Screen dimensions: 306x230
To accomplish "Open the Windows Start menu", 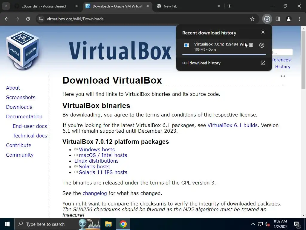I will pyautogui.click(x=7, y=224).
